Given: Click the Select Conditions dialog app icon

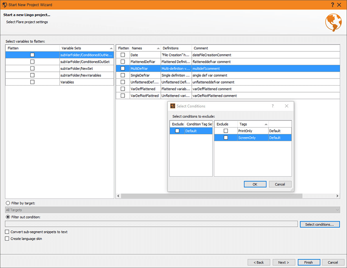Looking at the screenshot, I should point(173,106).
